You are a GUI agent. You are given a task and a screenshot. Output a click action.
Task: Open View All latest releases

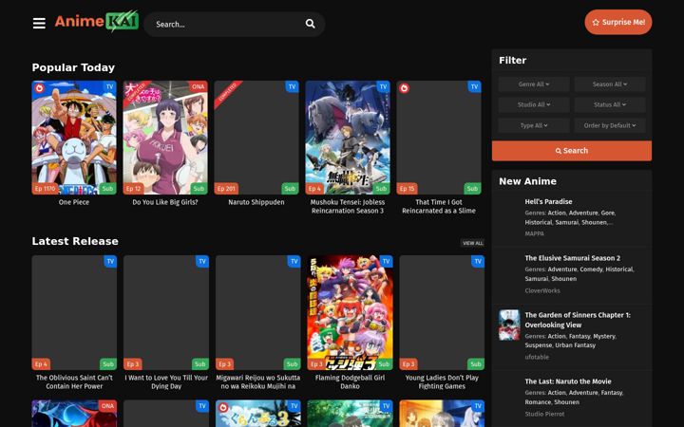pyautogui.click(x=472, y=243)
